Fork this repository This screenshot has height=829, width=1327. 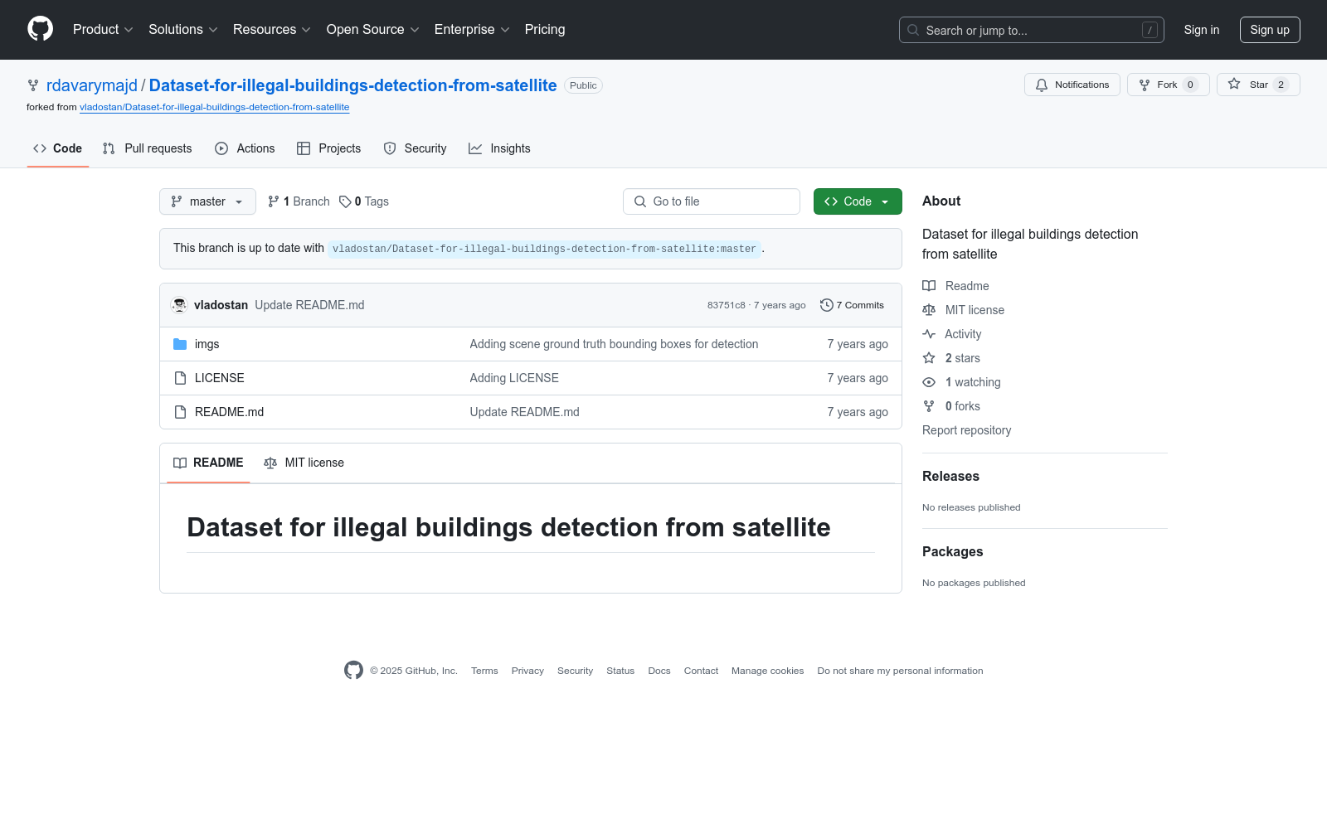click(1169, 85)
